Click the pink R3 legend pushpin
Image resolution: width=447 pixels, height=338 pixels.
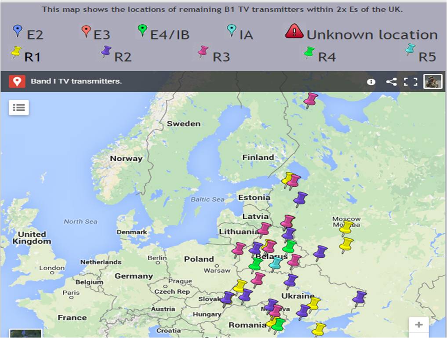coord(203,51)
